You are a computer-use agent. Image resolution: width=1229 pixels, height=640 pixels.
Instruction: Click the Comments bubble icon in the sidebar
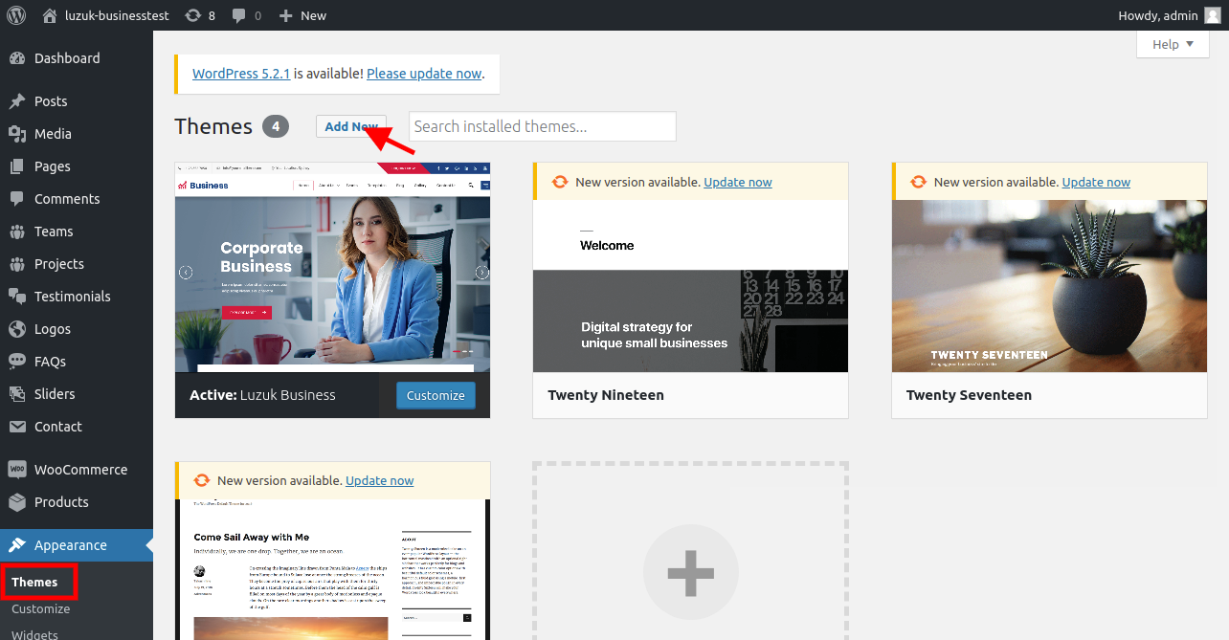coord(17,199)
